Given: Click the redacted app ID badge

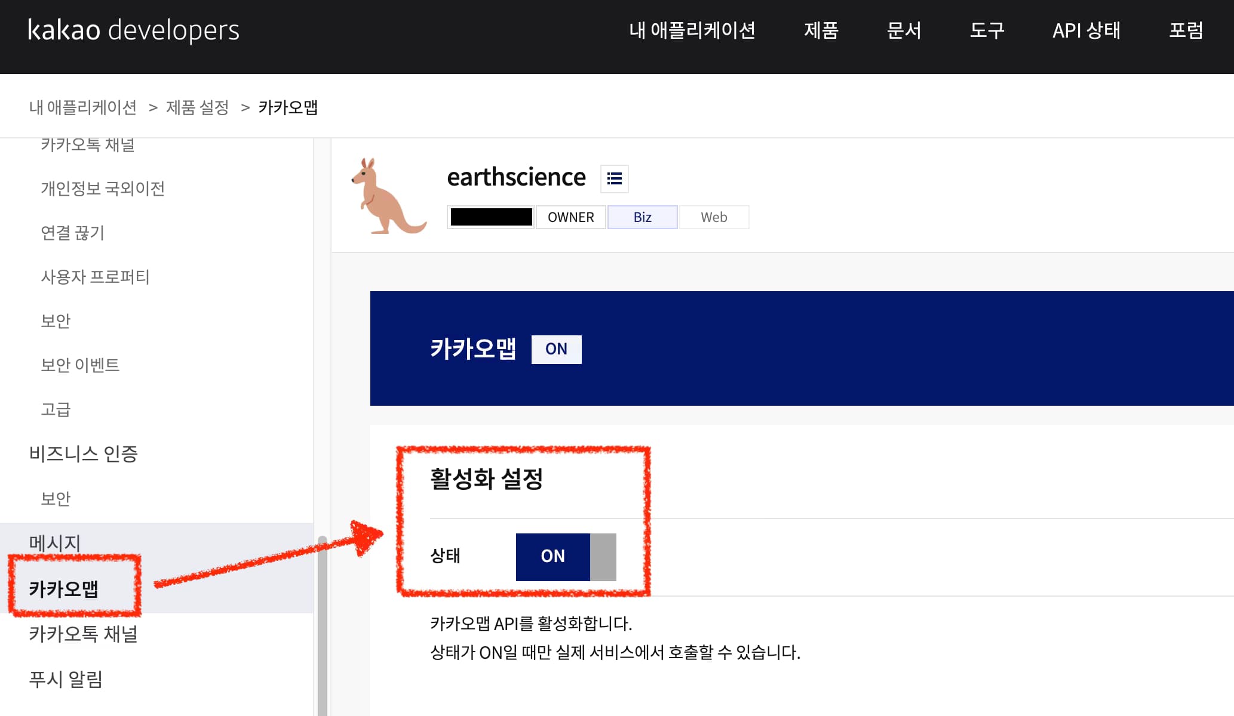Looking at the screenshot, I should pyautogui.click(x=491, y=217).
